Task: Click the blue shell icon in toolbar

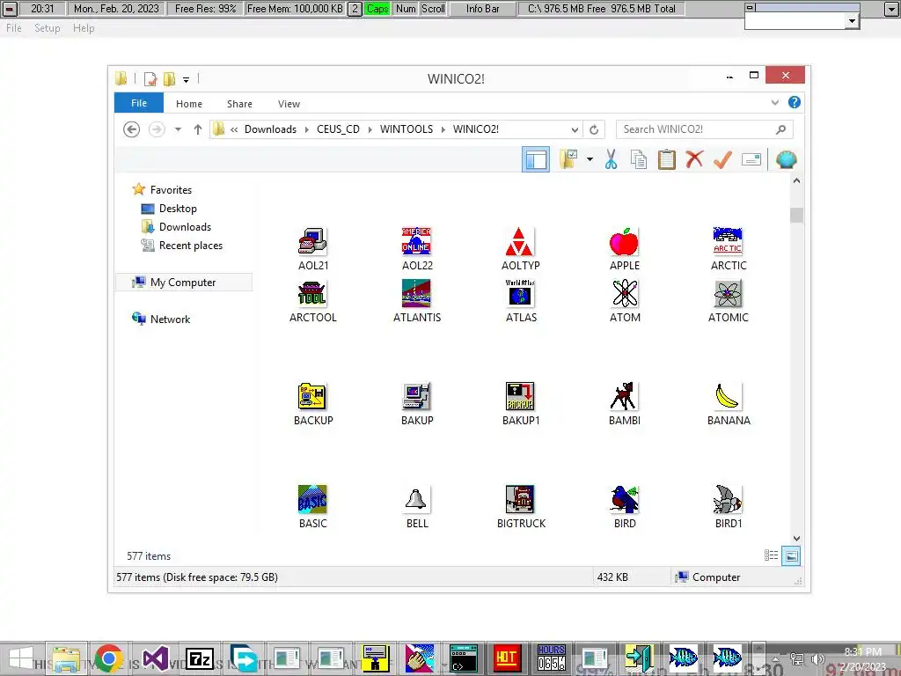Action: coord(786,159)
